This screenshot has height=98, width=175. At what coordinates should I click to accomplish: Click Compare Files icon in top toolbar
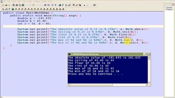(x=69, y=5)
